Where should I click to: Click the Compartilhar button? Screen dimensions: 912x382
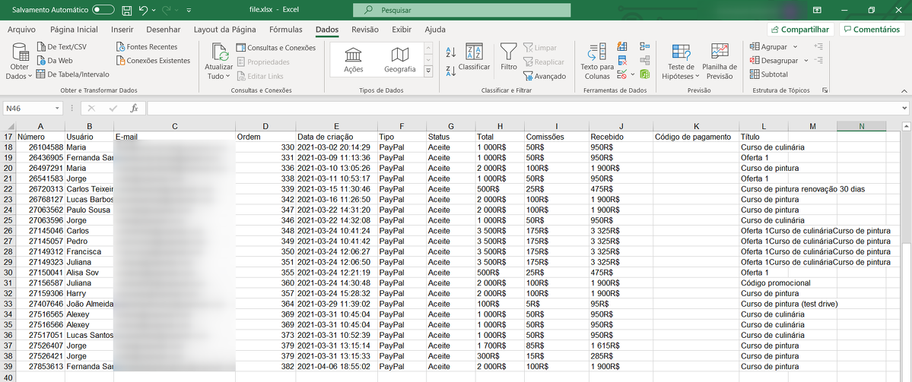coord(799,30)
